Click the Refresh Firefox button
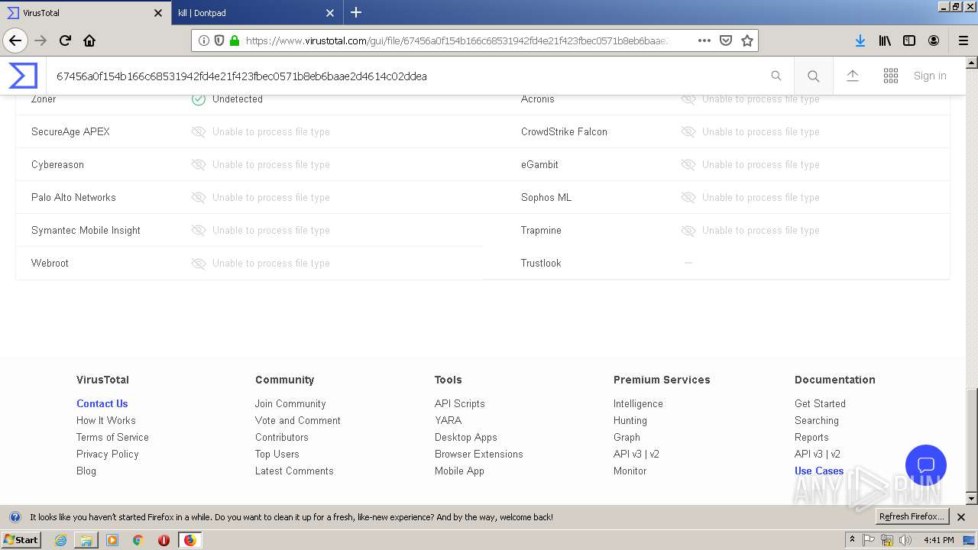The image size is (978, 550). 912,516
